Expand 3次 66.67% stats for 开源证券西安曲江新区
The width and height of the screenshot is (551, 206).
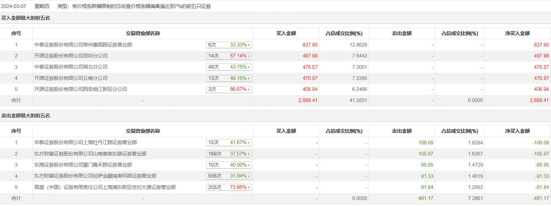pyautogui.click(x=228, y=89)
